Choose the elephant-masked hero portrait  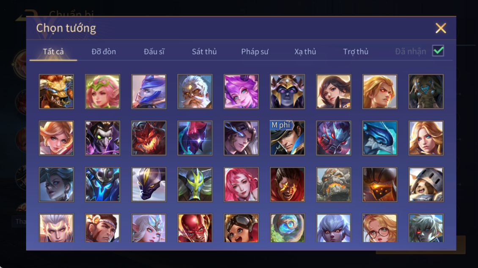coord(426,92)
